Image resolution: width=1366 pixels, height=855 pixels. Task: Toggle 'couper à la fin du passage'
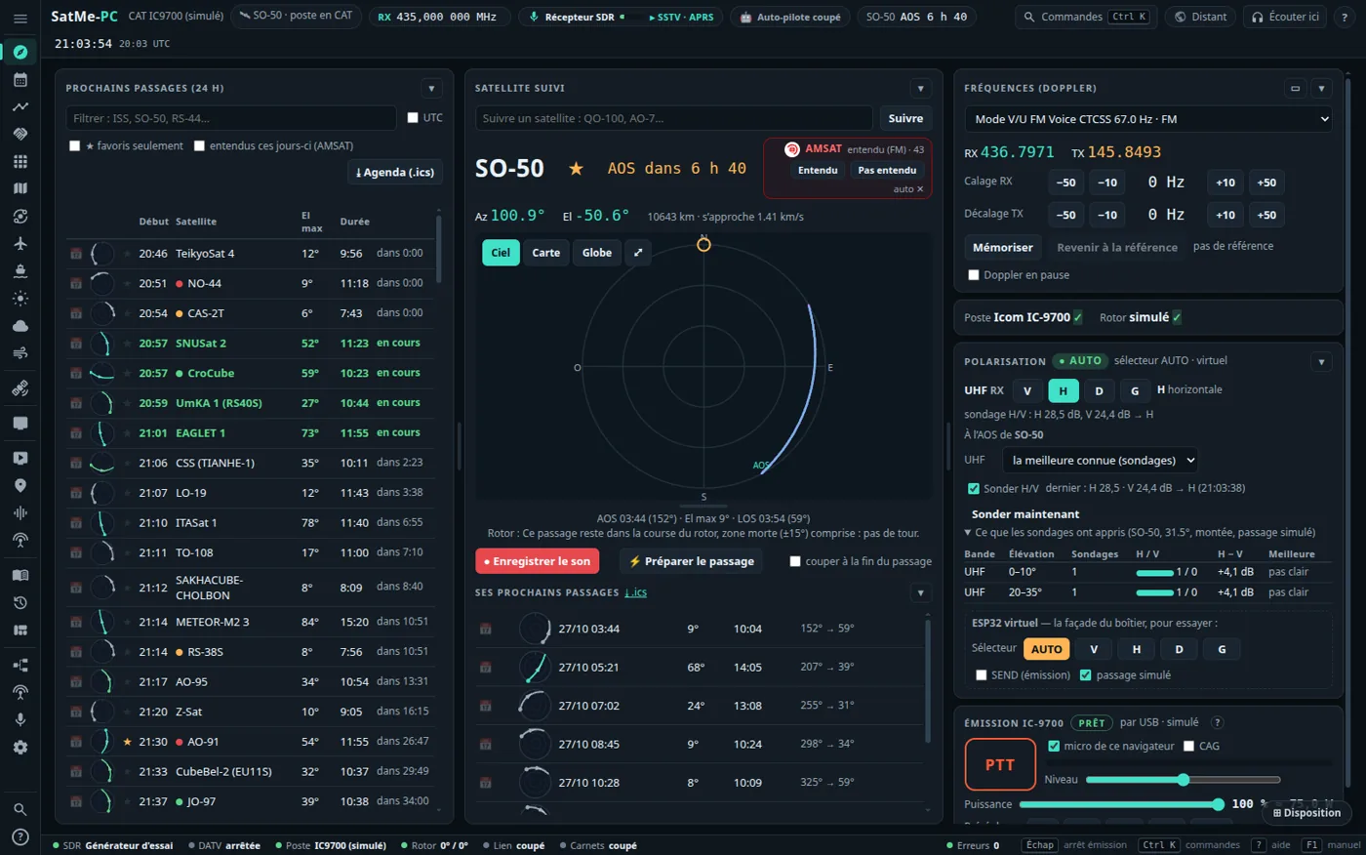coord(795,561)
